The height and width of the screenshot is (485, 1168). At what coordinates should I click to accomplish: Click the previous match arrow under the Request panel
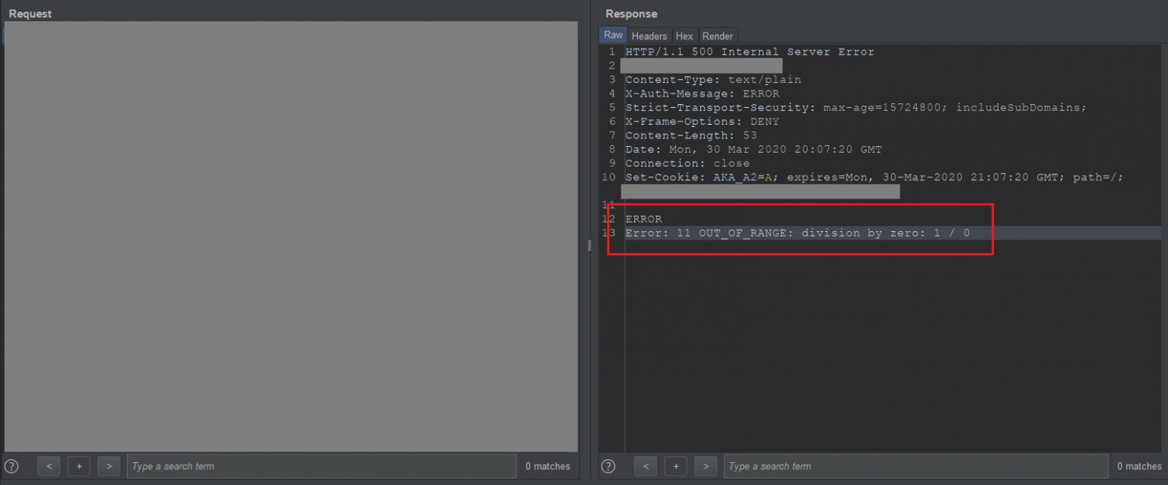(x=48, y=466)
